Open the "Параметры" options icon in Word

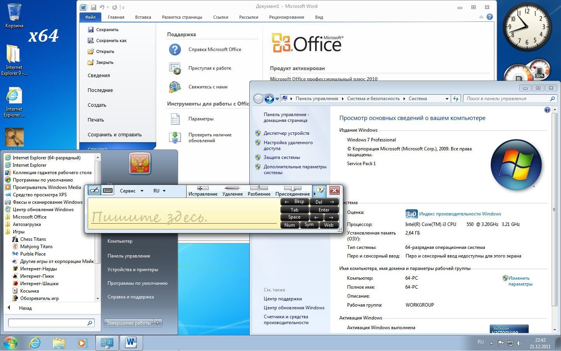pos(175,119)
